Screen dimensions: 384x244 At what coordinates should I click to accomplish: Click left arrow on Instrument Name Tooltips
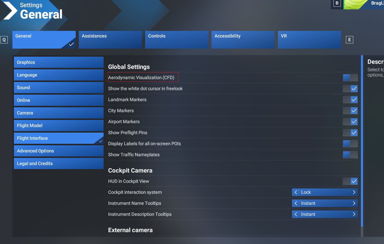pos(296,203)
